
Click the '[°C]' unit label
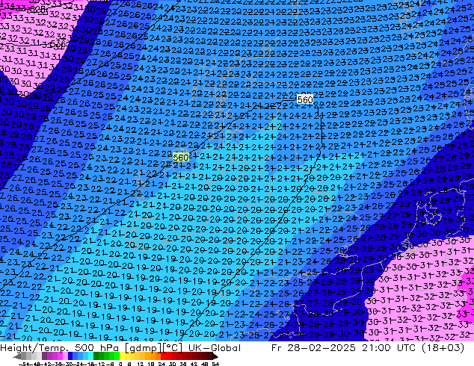point(172,348)
